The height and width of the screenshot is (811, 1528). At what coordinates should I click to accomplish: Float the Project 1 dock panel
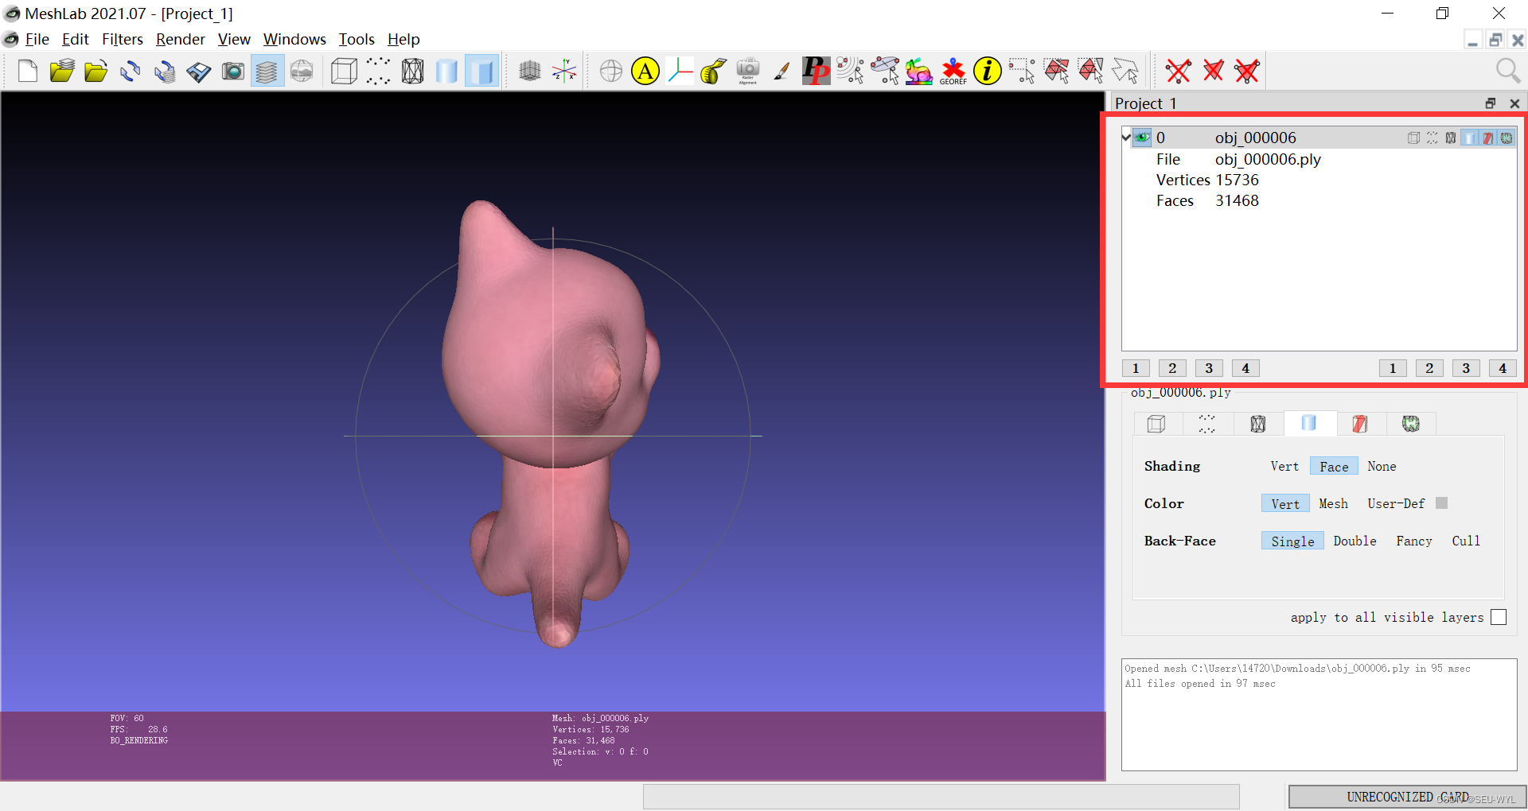click(x=1491, y=103)
